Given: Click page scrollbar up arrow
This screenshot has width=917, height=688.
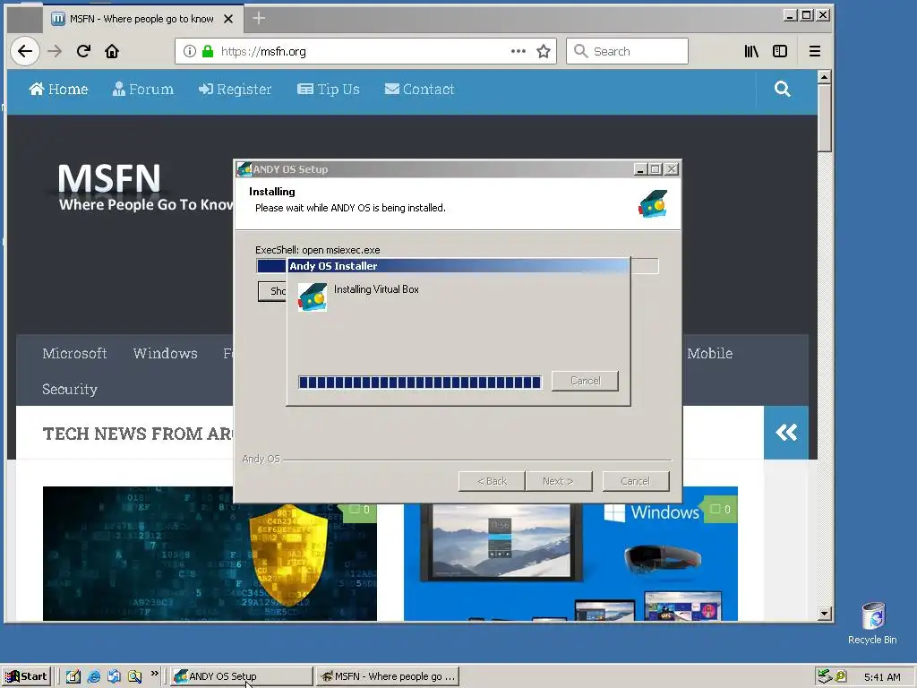Looking at the screenshot, I should [x=825, y=77].
